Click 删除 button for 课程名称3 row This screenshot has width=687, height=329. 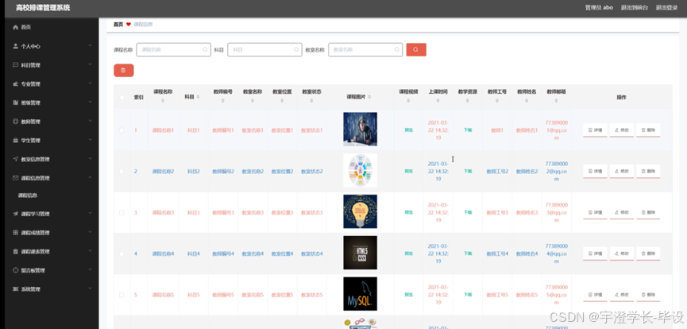pos(648,213)
